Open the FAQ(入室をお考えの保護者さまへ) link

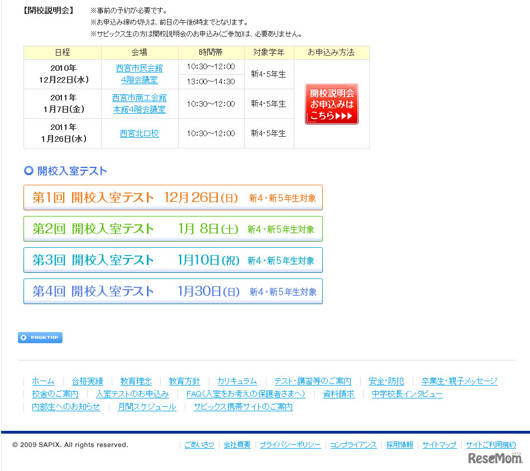point(246,394)
